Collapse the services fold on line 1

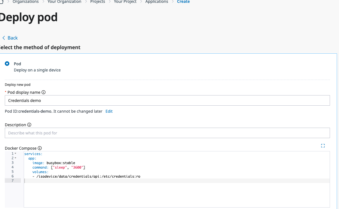pos(16,153)
